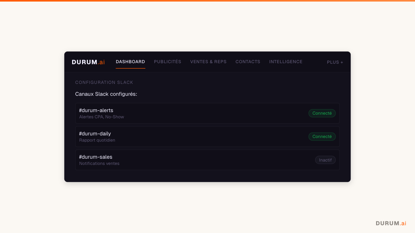Select the Dashboard tab
415x233 pixels.
130,62
